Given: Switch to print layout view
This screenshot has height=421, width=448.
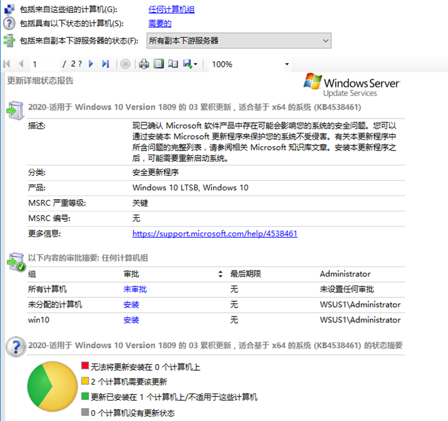Looking at the screenshot, I should pyautogui.click(x=159, y=64).
